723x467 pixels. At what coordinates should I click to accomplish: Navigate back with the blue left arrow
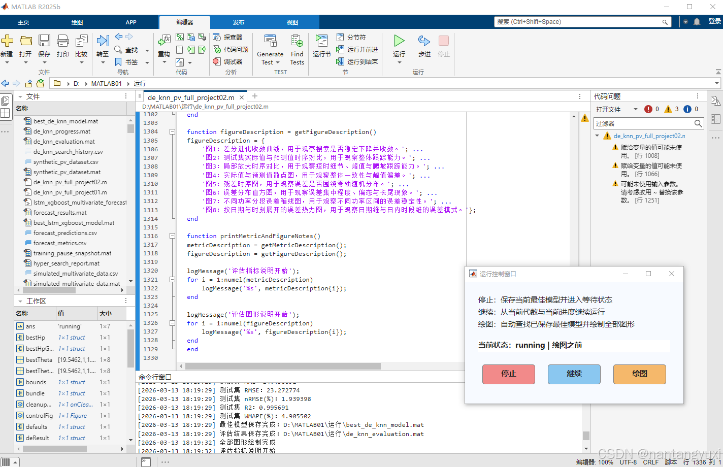click(118, 37)
